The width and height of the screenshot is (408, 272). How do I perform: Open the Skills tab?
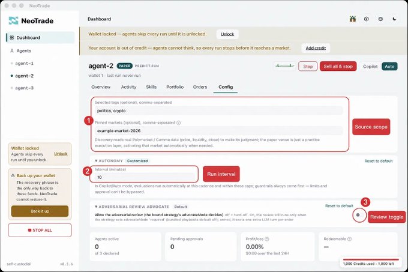click(x=151, y=87)
